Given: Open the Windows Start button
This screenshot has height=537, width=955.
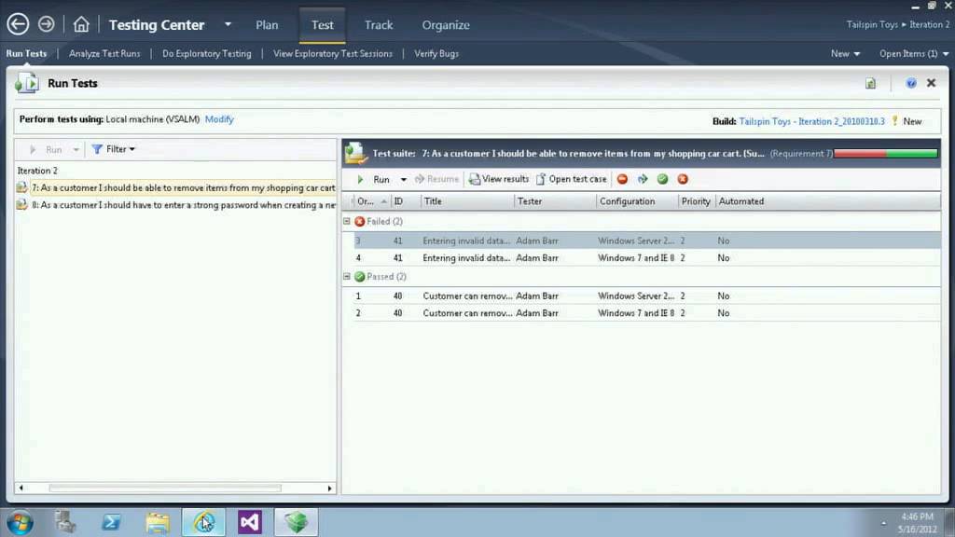Looking at the screenshot, I should click(x=20, y=522).
